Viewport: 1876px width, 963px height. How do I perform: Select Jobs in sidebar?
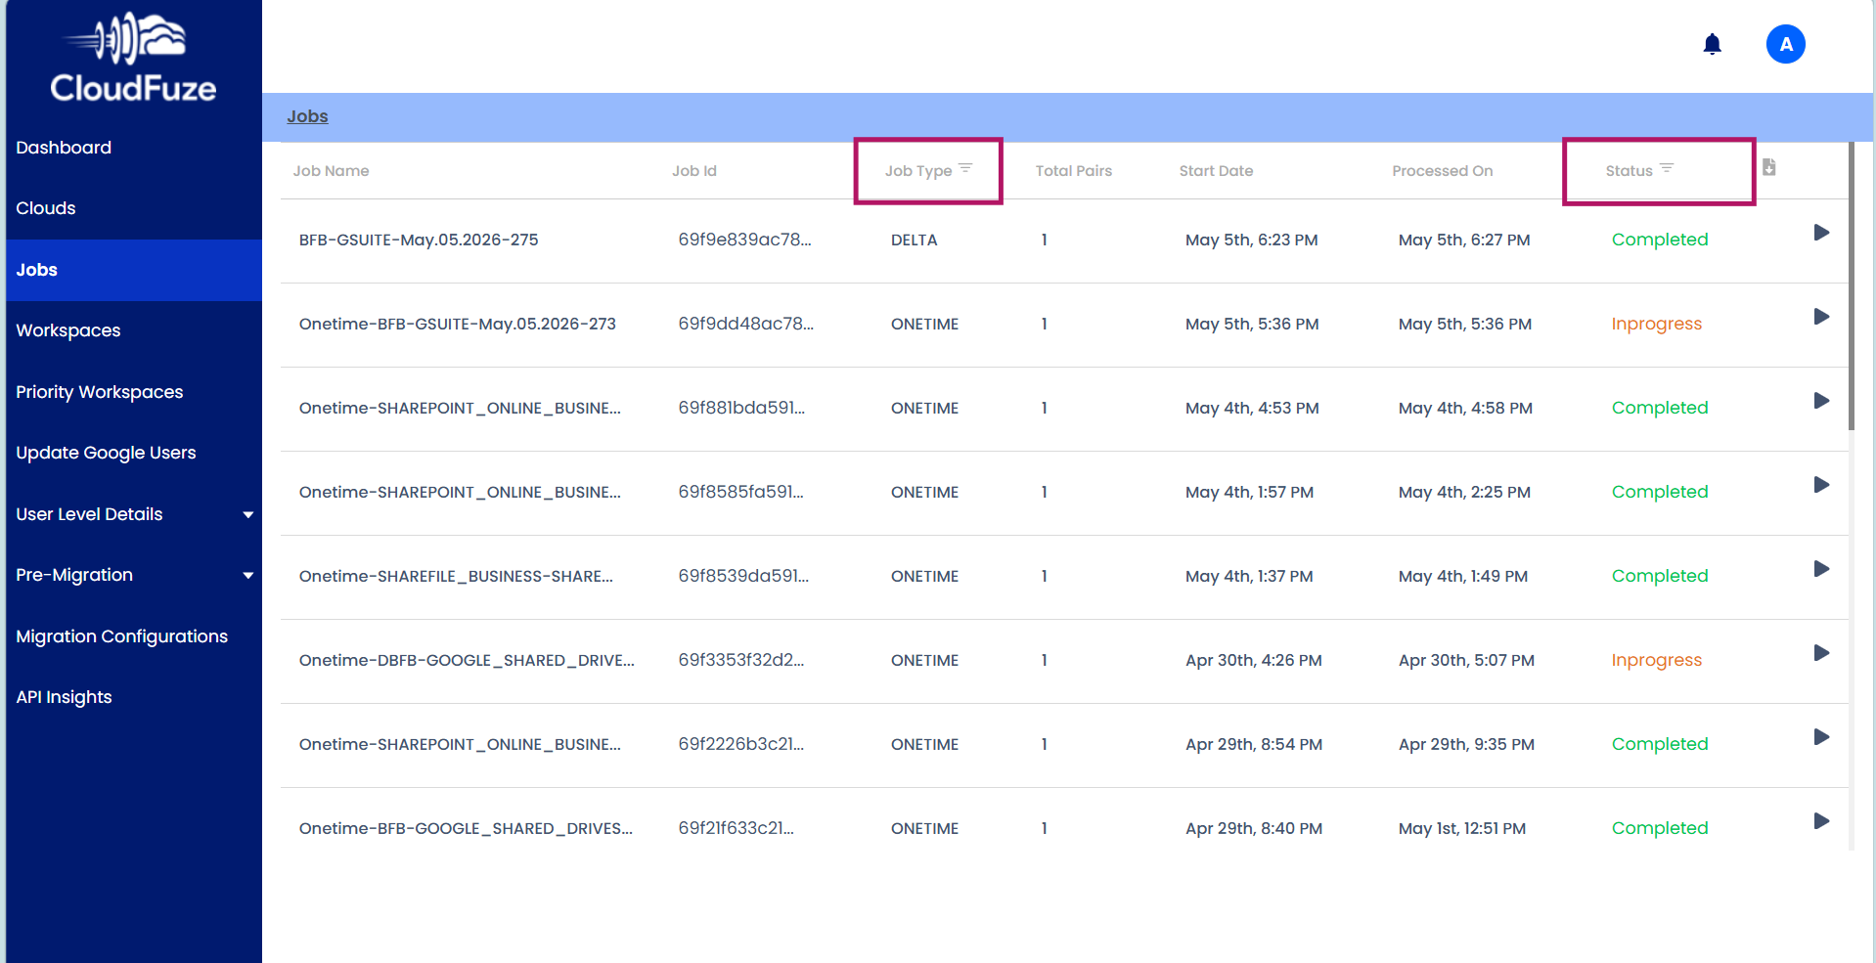click(133, 270)
